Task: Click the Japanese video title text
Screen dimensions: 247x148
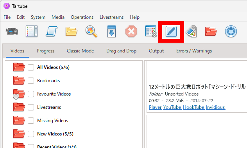Action: [x=198, y=87]
